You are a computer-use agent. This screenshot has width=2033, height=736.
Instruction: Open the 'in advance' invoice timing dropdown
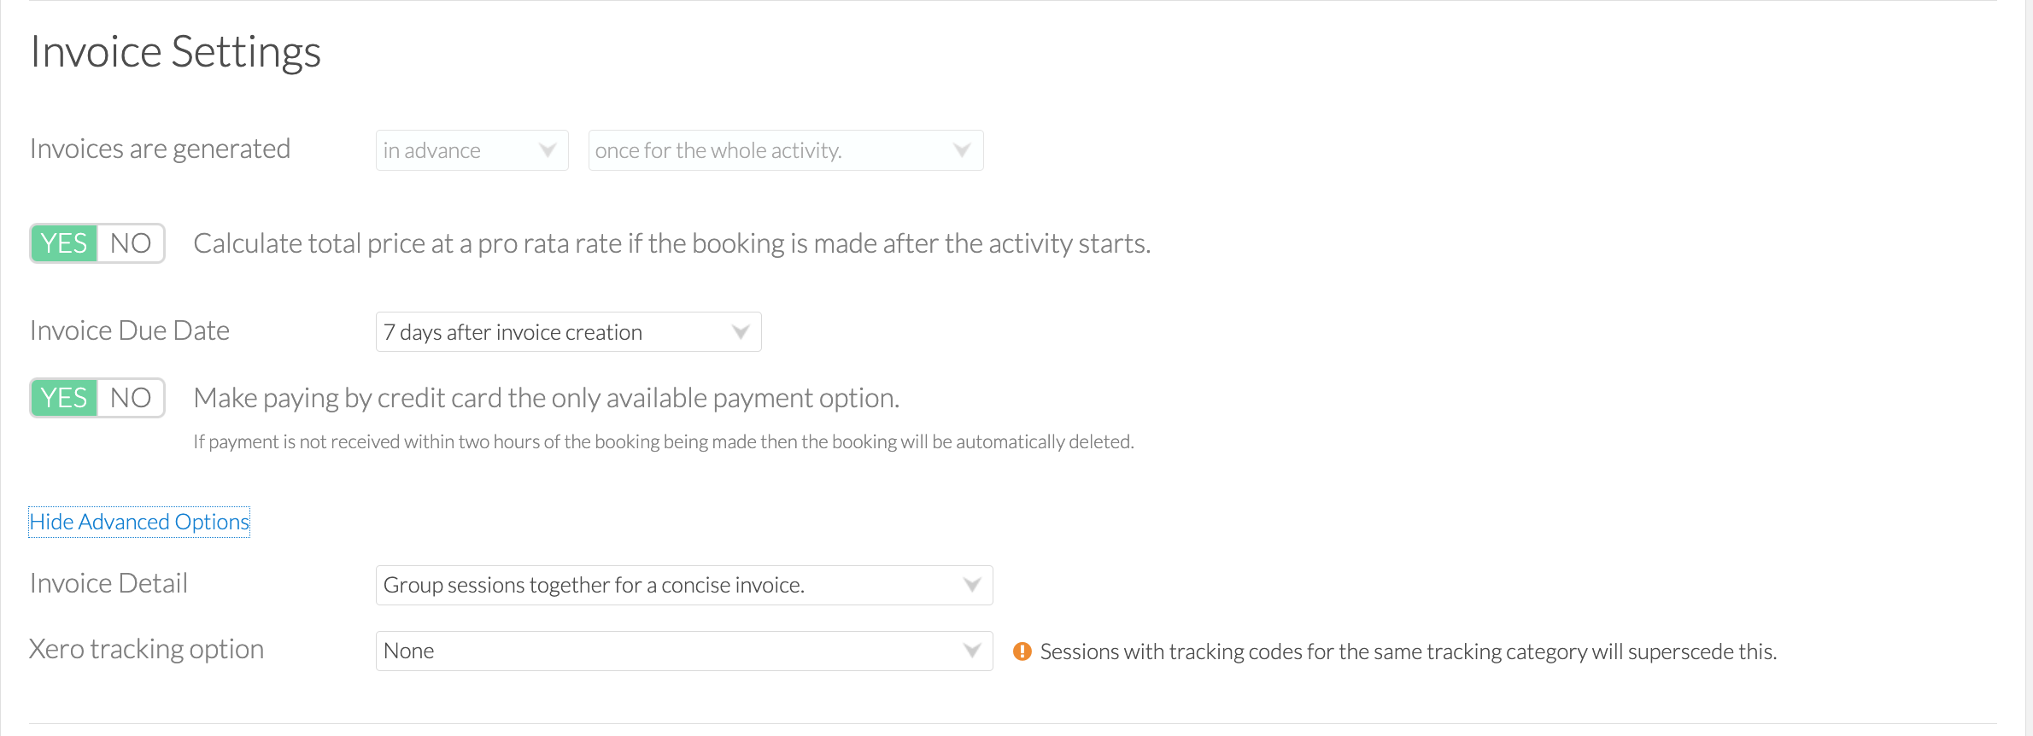pyautogui.click(x=472, y=150)
